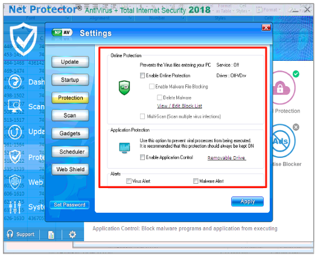
Task: Switch to the Web Shield settings tab
Action: click(70, 169)
